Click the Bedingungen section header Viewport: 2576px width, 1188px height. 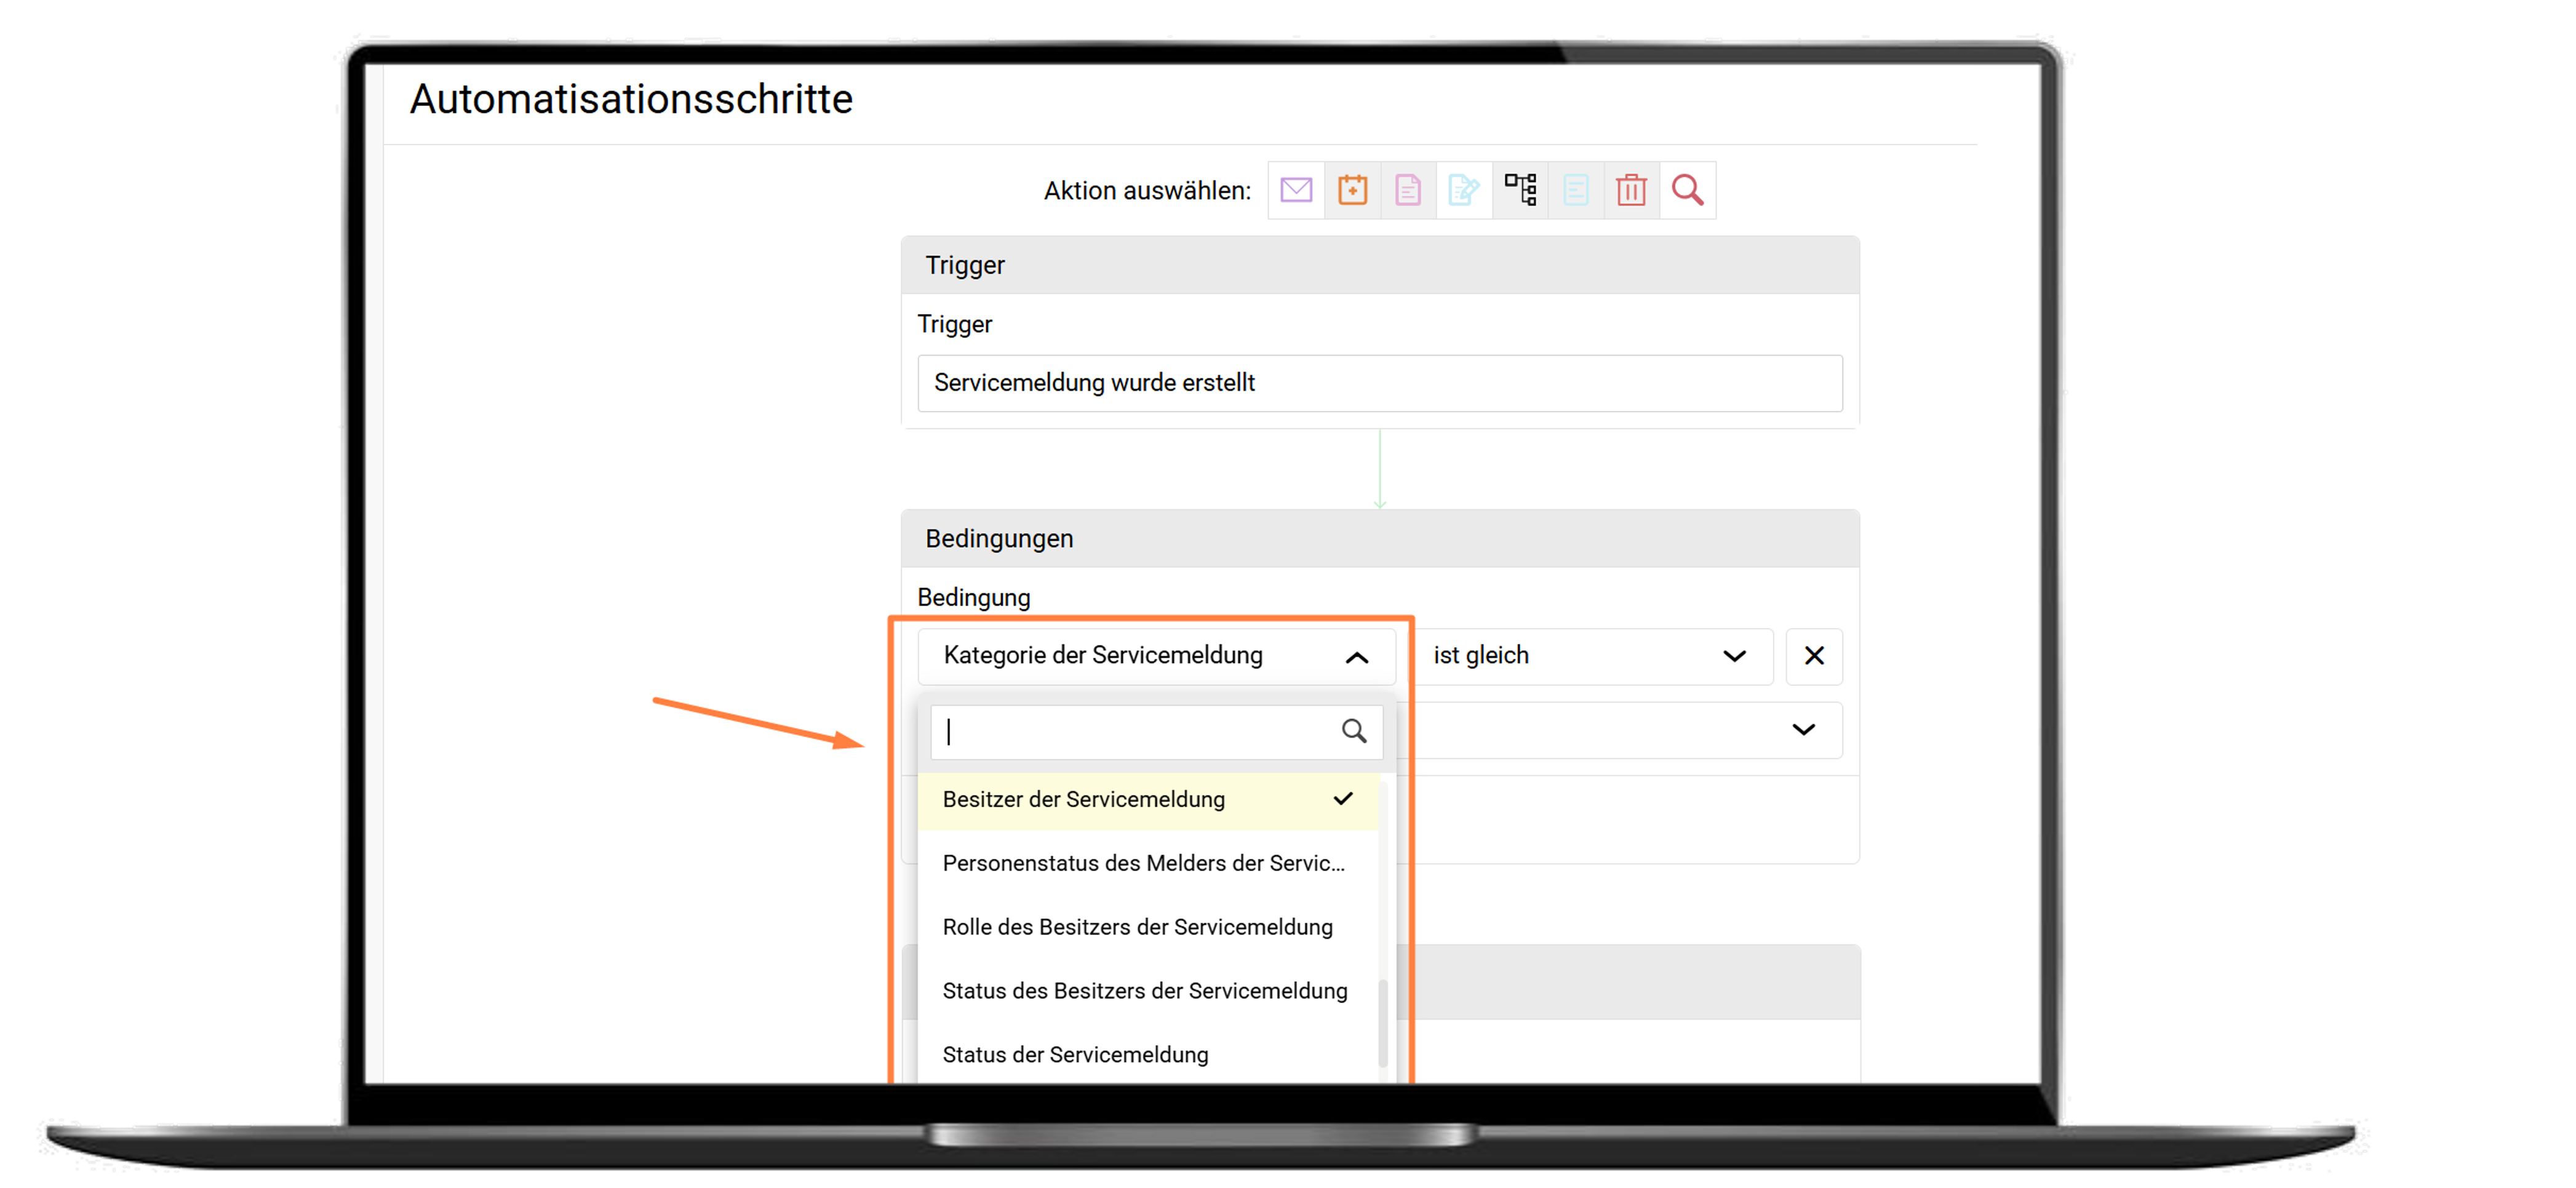(x=1380, y=539)
